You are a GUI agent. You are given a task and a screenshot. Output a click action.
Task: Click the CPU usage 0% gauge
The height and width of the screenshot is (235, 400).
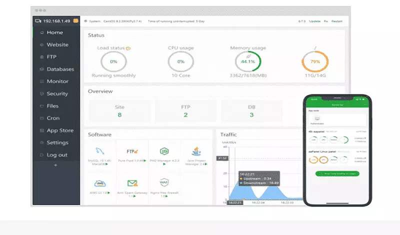tap(180, 61)
